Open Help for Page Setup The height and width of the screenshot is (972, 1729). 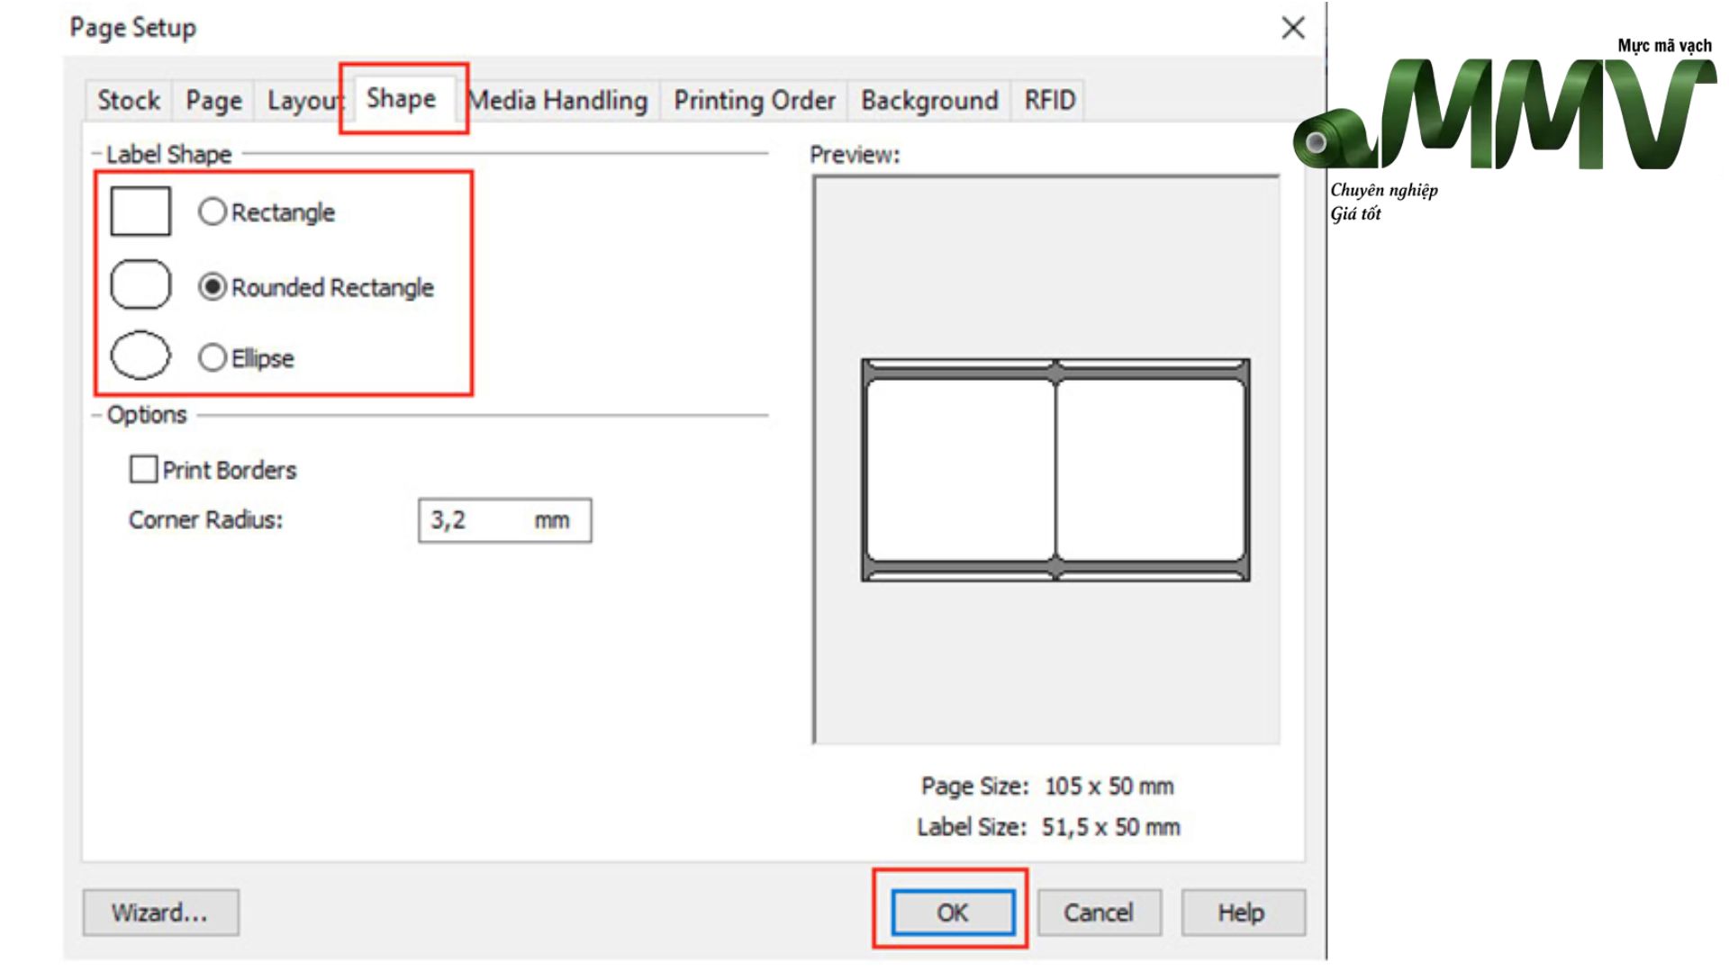point(1242,913)
